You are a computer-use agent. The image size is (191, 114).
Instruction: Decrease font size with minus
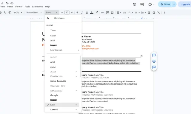point(62,12)
